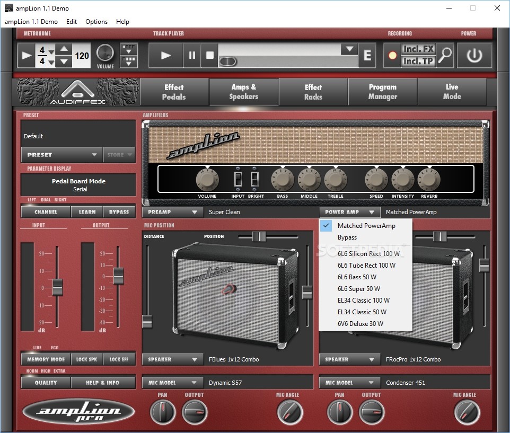
Task: Pick 6L6 Bass 50 W power amp
Action: [x=366, y=277]
